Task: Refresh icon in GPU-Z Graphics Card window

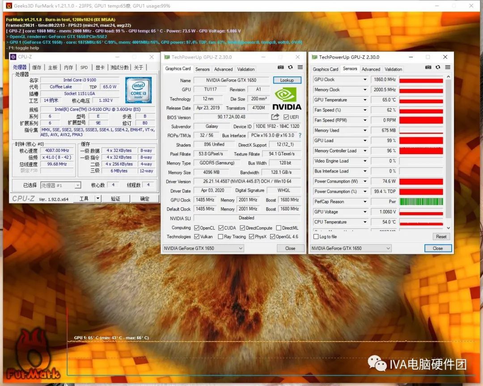Action: 290,67
